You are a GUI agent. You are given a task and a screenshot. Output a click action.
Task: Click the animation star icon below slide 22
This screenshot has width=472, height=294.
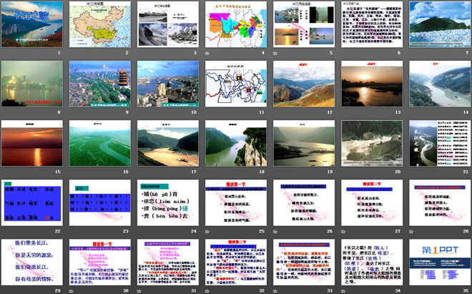[x=5, y=231]
